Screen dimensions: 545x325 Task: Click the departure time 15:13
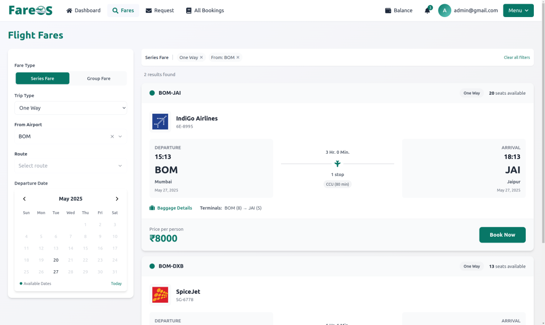click(x=163, y=156)
